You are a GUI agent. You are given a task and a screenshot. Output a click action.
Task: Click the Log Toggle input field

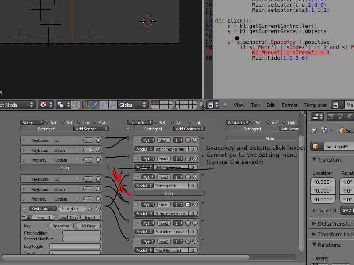click(75, 246)
